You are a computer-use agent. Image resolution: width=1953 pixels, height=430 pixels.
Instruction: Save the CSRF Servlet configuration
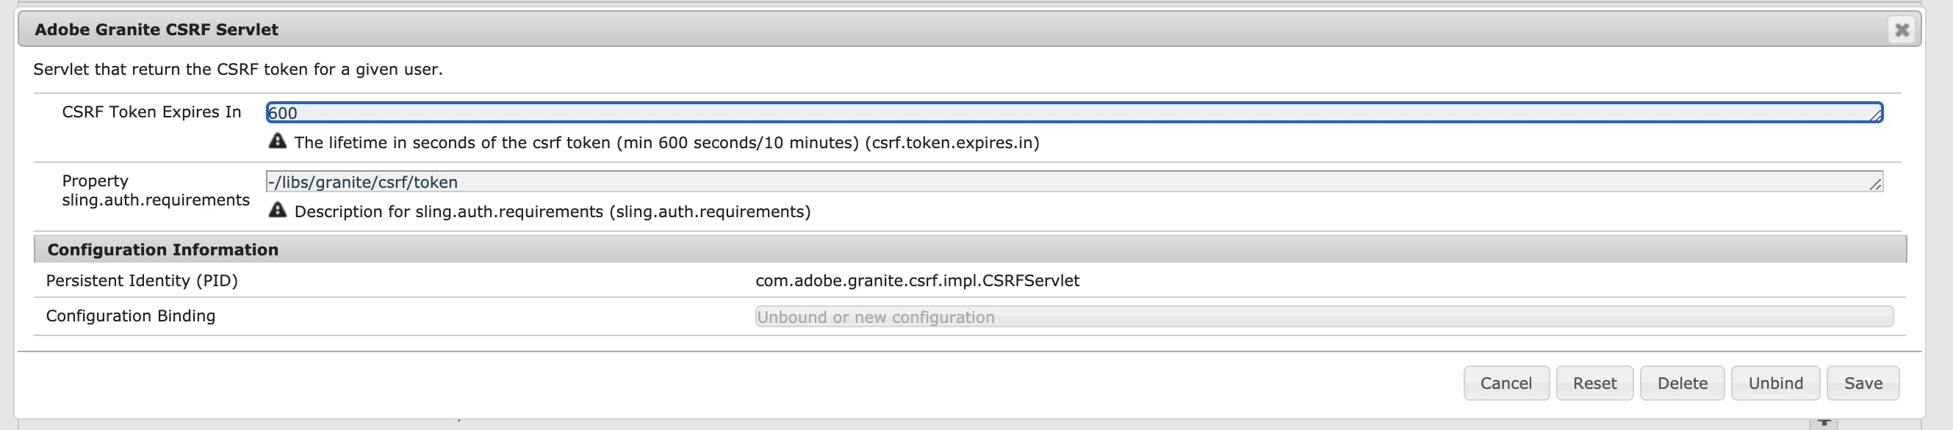click(1862, 383)
